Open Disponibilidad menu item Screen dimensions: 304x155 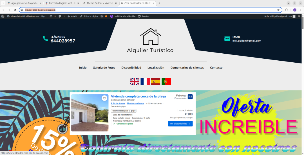[x=131, y=68]
